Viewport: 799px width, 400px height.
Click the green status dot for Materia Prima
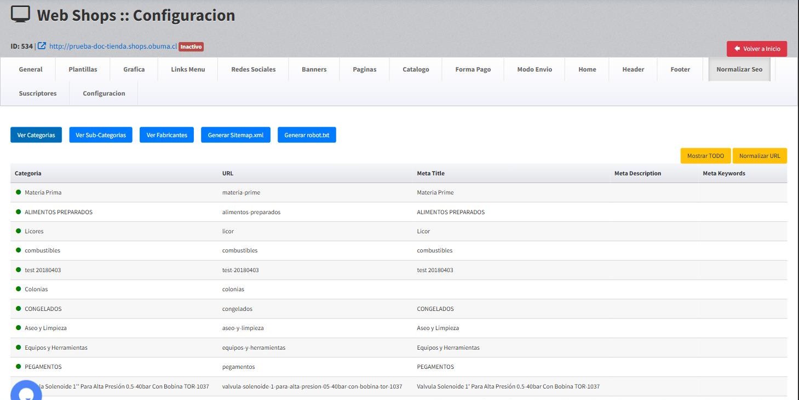19,192
